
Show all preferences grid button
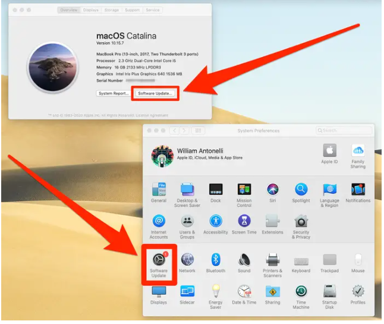[198, 131]
